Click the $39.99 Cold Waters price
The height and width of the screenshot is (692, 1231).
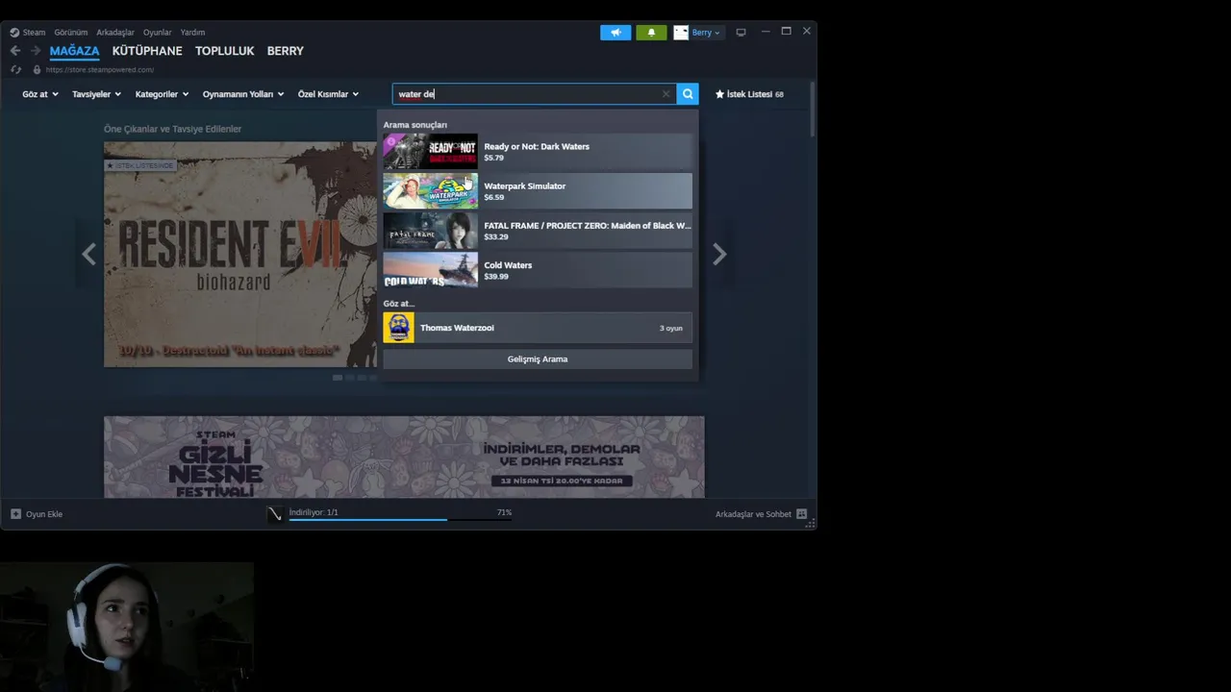click(x=496, y=276)
